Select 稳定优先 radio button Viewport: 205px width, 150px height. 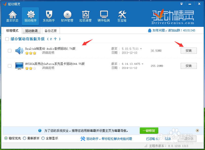tap(6, 138)
